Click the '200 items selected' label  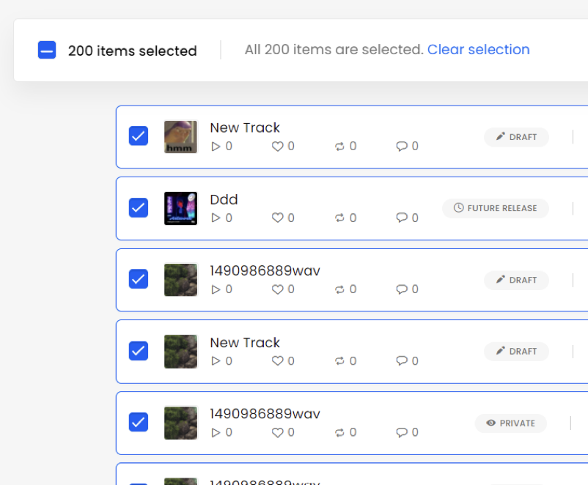133,51
